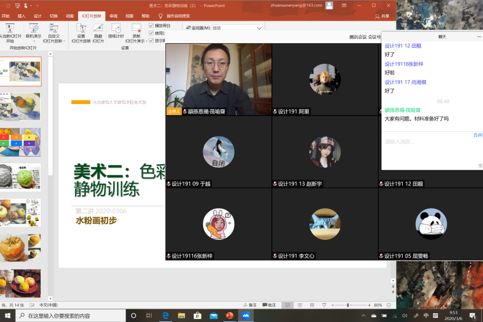The image size is (483, 322).
Task: Toggle the third checkbox under 使用计时
Action: (x=151, y=41)
